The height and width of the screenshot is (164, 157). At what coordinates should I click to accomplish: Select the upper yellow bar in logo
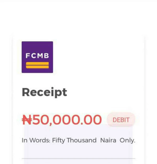tap(37, 63)
